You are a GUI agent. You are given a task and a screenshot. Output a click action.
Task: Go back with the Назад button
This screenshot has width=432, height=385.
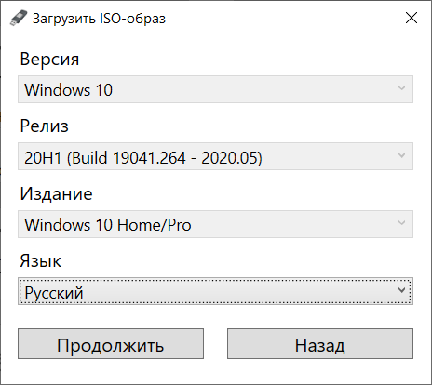tap(320, 344)
